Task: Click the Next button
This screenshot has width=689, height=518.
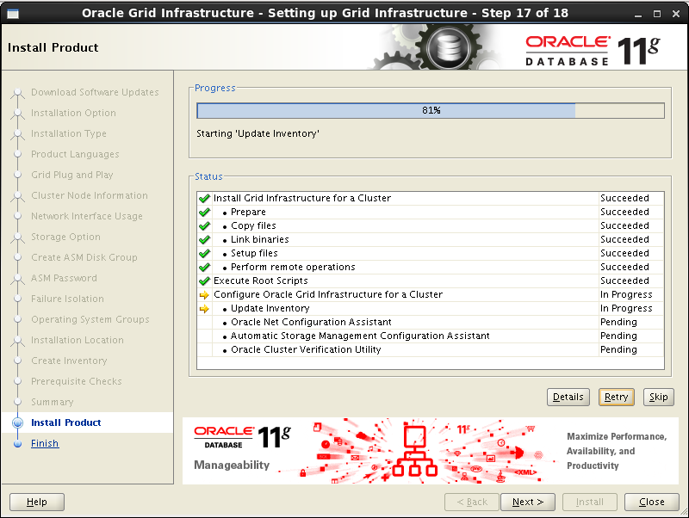Action: [527, 502]
